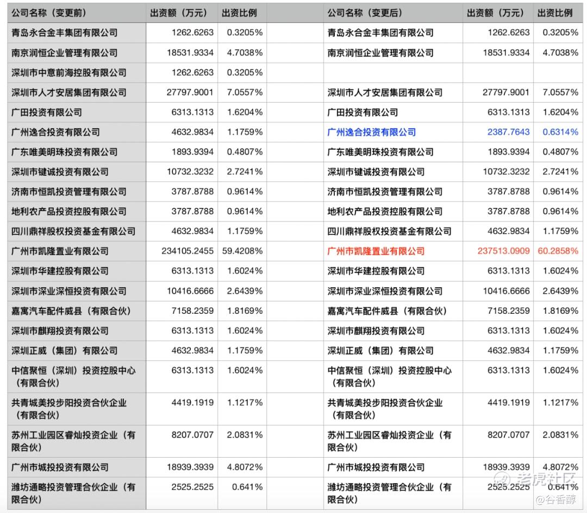Image resolution: width=587 pixels, height=513 pixels.
Task: Click 济南市恒凯投资管理有限公司 in after-change column
Action: coord(385,192)
